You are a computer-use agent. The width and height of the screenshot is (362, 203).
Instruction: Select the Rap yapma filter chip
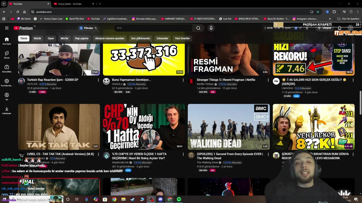click(x=82, y=38)
